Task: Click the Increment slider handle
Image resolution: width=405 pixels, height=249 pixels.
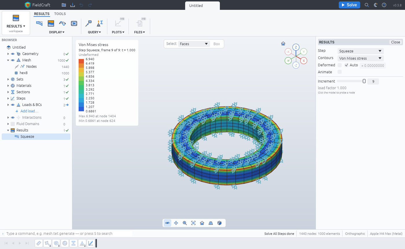Action: tap(364, 81)
